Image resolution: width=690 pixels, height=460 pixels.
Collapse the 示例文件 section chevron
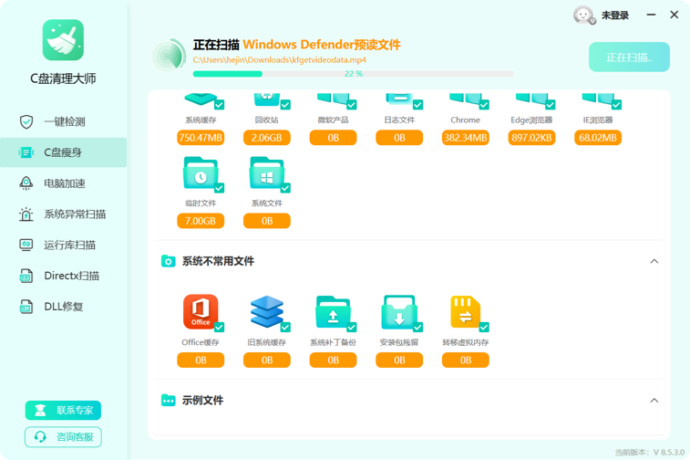pyautogui.click(x=654, y=401)
